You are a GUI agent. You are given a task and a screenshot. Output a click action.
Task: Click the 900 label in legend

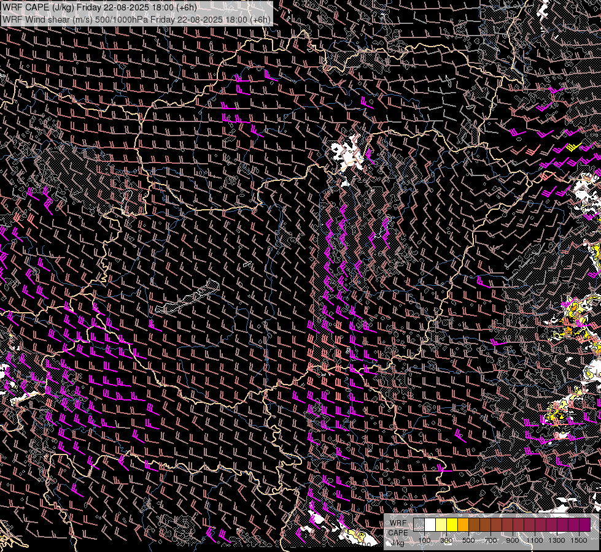[x=513, y=540]
